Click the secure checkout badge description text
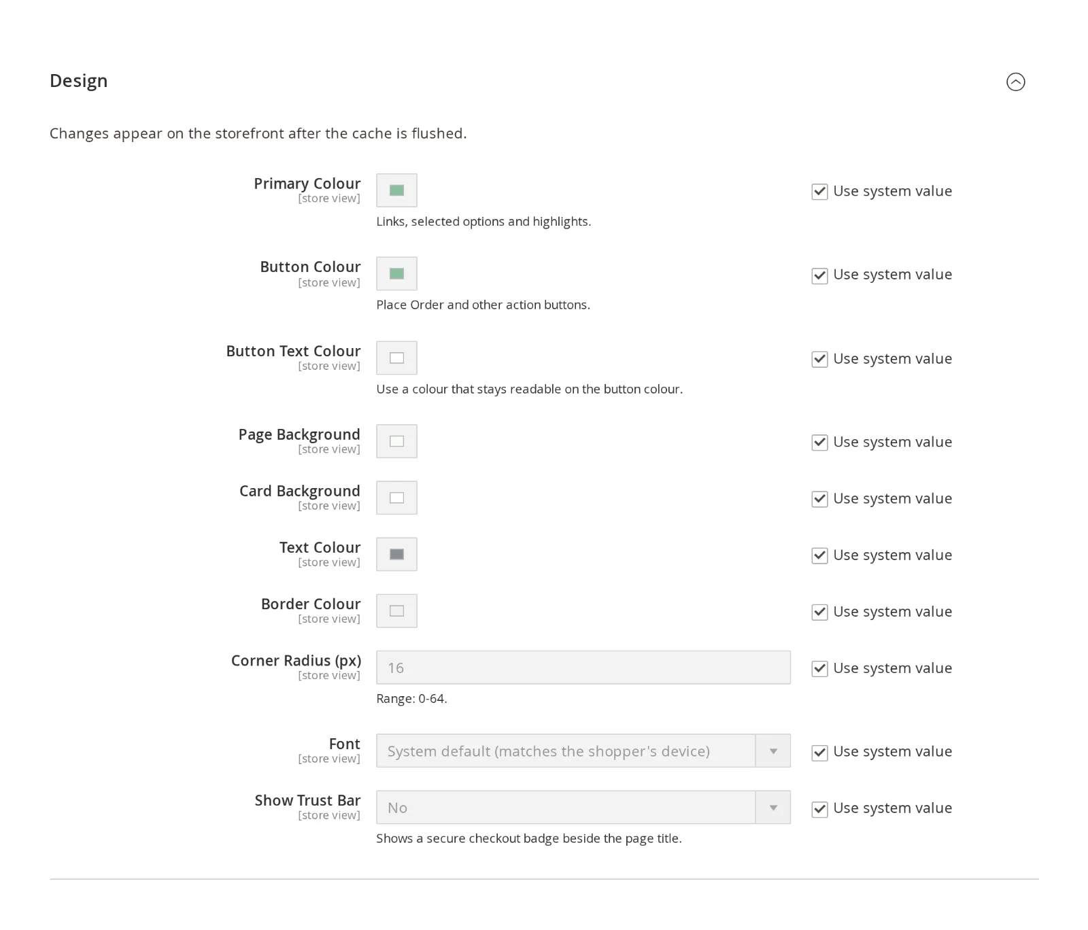The width and height of the screenshot is (1088, 930). point(529,839)
